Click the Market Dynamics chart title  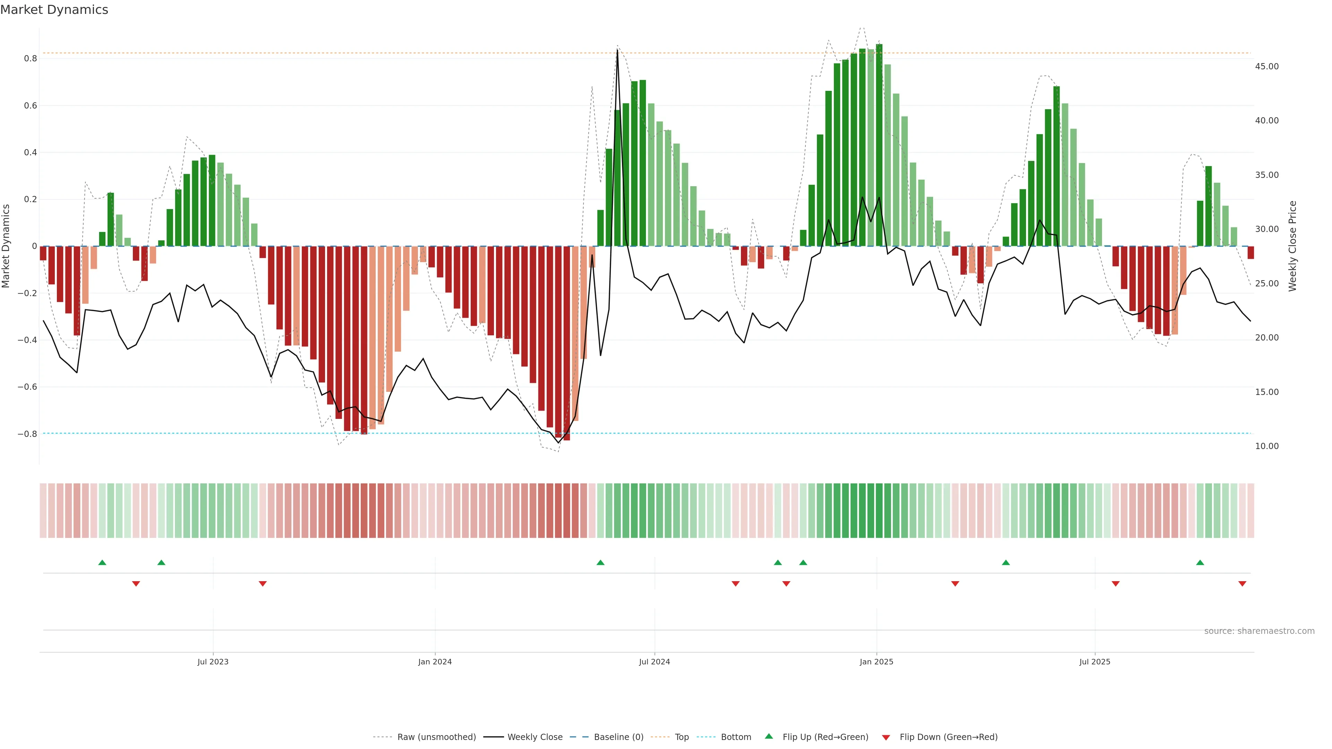pos(54,10)
